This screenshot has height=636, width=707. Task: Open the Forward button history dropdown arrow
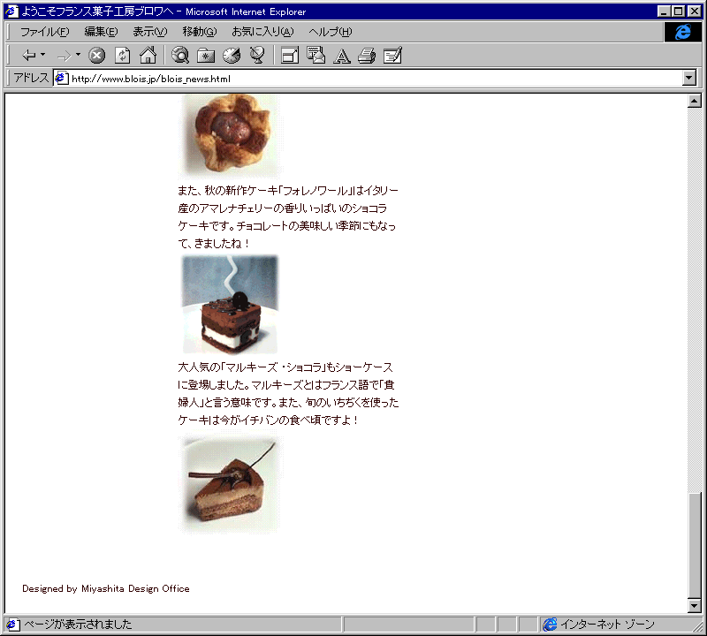[78, 55]
